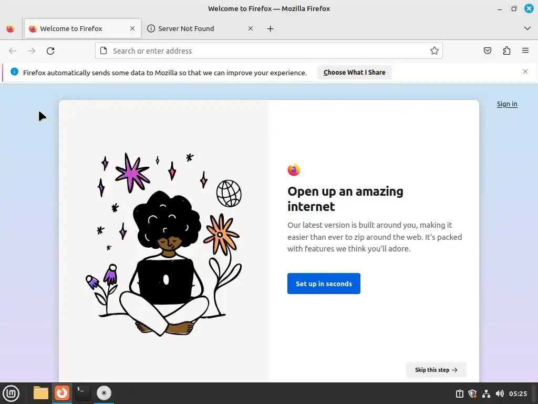Expand the list all tabs chevron
Image resolution: width=538 pixels, height=404 pixels.
coord(527,28)
